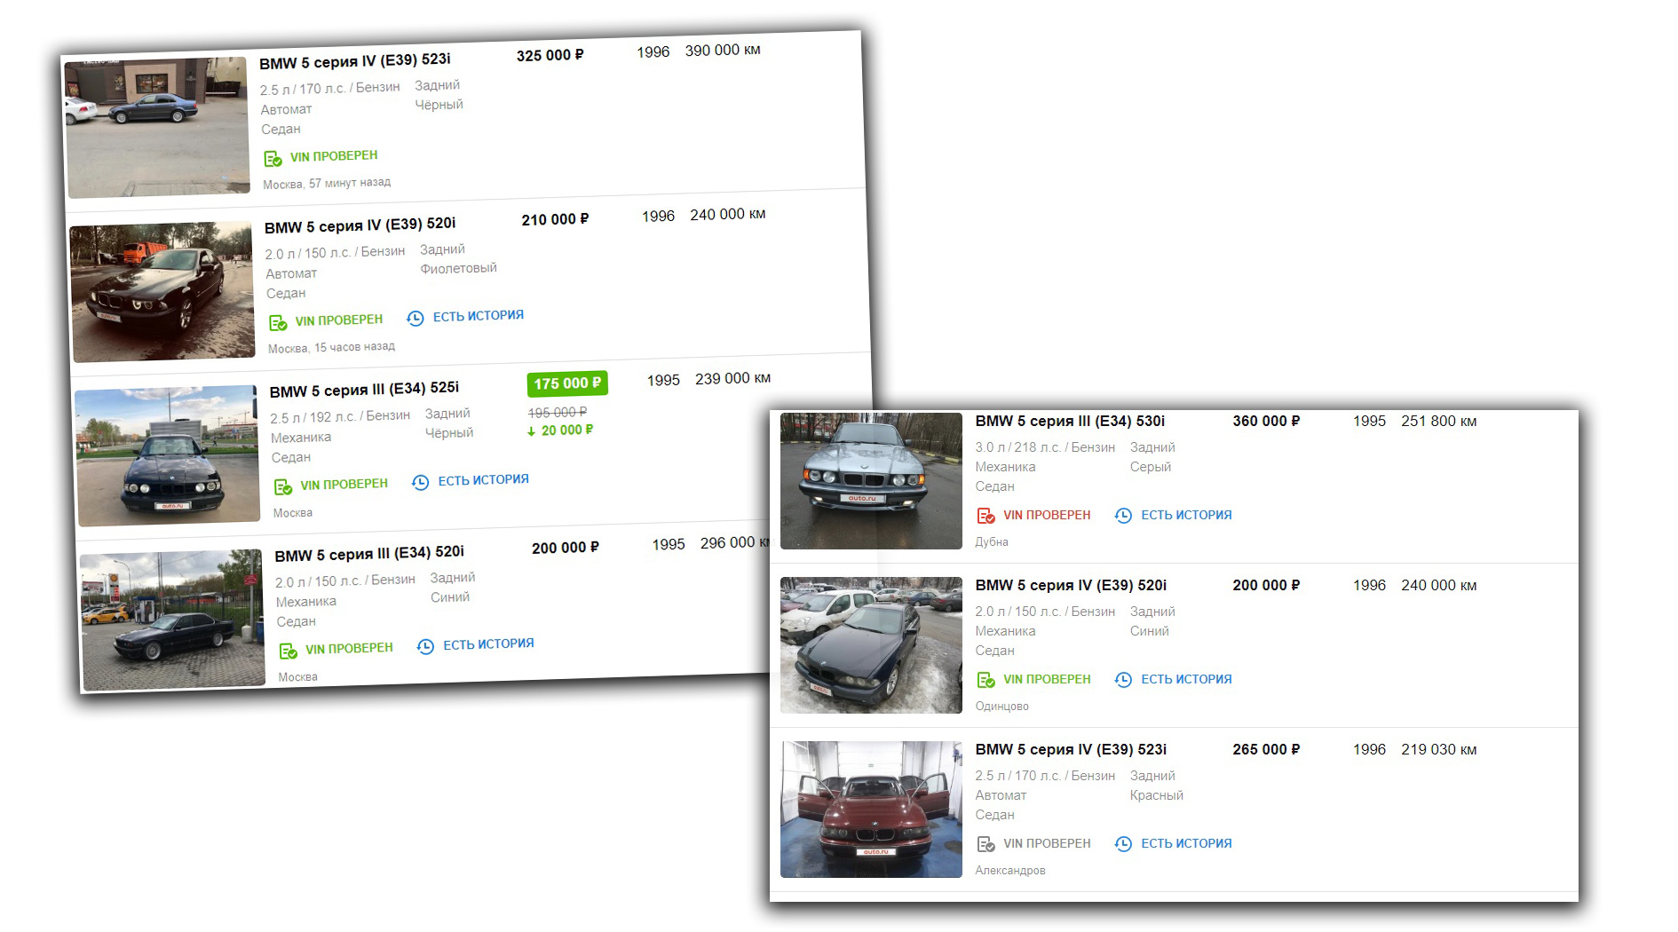Click the green 175 000 ₽ price badge
Viewport: 1678px width, 932px height.
coord(566,383)
